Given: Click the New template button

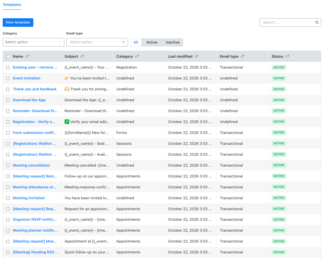Looking at the screenshot, I should tap(18, 22).
